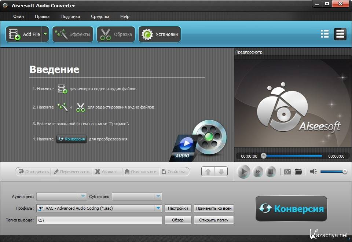Expand the Add File dropdown arrow
The width and height of the screenshot is (352, 242).
click(x=45, y=34)
